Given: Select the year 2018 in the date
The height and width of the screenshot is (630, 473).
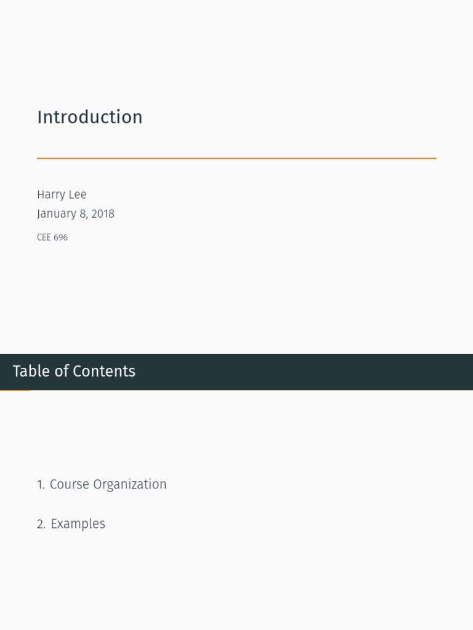Looking at the screenshot, I should 103,213.
